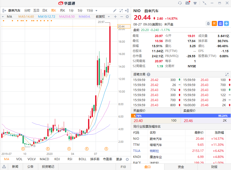This screenshot has width=231, height=170.
Task: Open MA indicator settings gear
Action: (x=127, y=17)
